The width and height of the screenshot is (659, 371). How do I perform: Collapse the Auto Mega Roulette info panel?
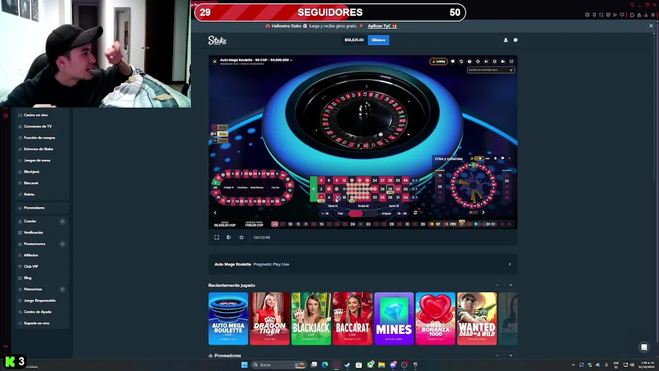tap(510, 264)
